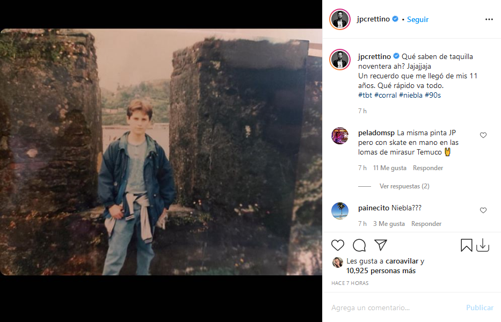
Task: Click the Seguir follow button
Action: [418, 19]
